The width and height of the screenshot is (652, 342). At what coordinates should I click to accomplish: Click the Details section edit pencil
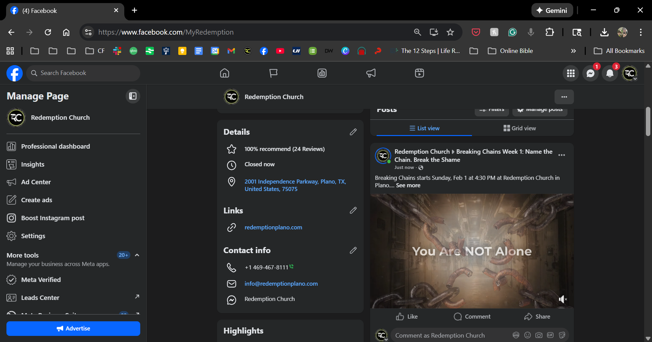(x=353, y=132)
